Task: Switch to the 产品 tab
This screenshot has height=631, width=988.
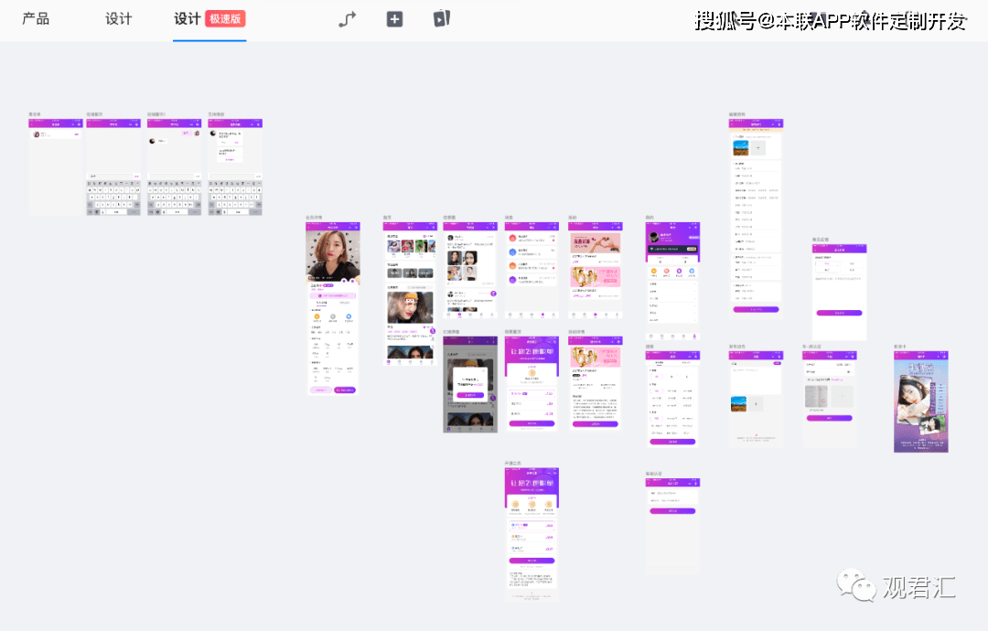Action: (x=36, y=19)
